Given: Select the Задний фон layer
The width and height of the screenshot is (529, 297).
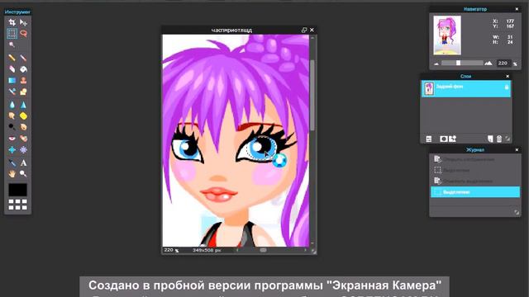Looking at the screenshot, I should pos(466,89).
